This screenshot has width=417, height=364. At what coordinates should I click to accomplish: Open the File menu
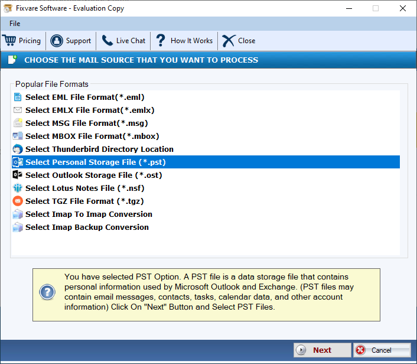[x=15, y=24]
